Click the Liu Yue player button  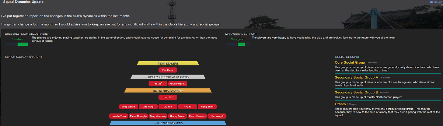tap(168, 107)
